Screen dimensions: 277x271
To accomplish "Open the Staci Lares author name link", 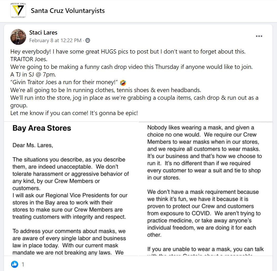I will tap(43, 33).
